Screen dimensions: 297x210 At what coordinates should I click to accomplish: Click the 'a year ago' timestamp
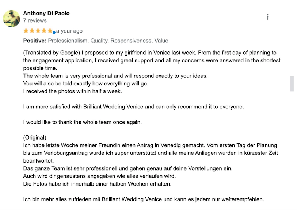69,31
